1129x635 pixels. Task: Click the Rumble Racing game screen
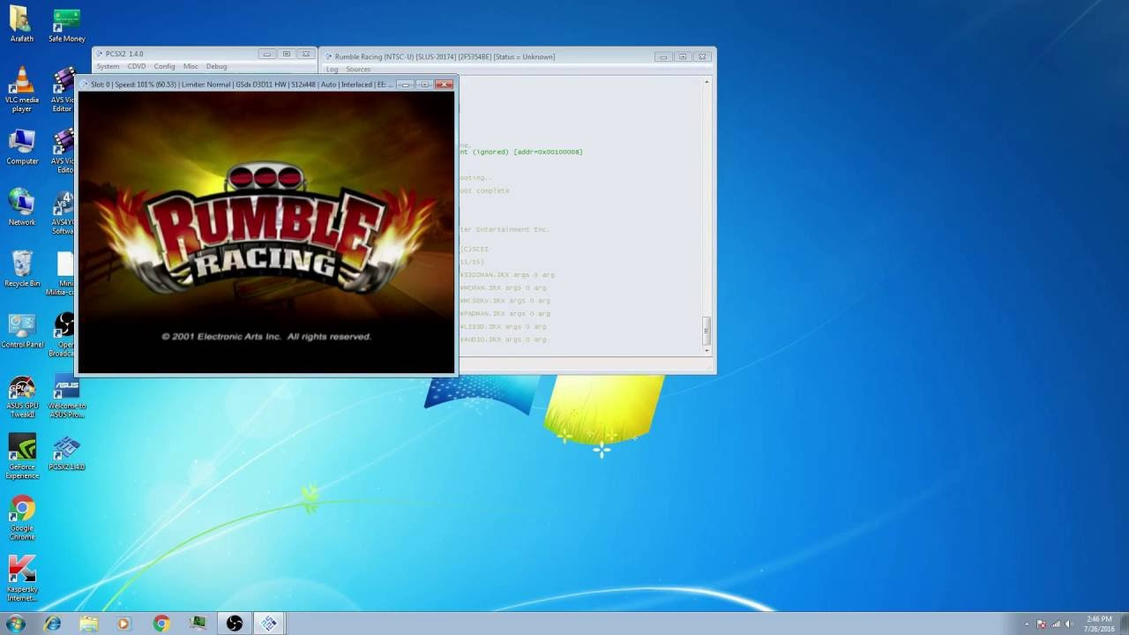pyautogui.click(x=265, y=232)
